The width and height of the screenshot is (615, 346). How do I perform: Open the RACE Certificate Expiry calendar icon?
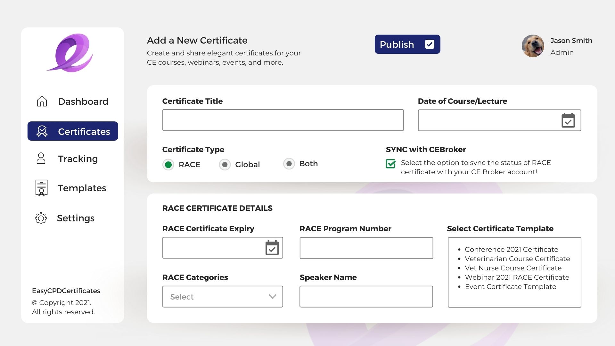pyautogui.click(x=272, y=248)
